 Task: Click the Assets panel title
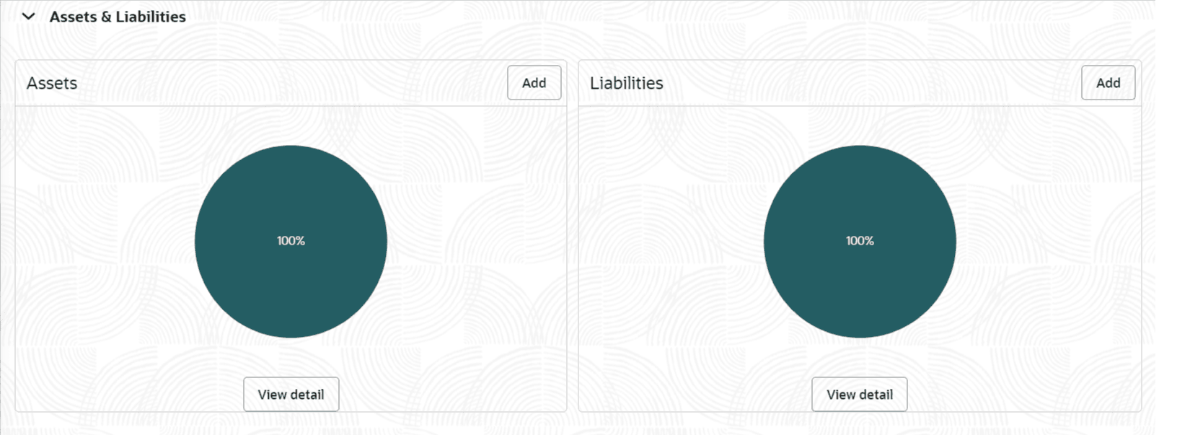[52, 83]
